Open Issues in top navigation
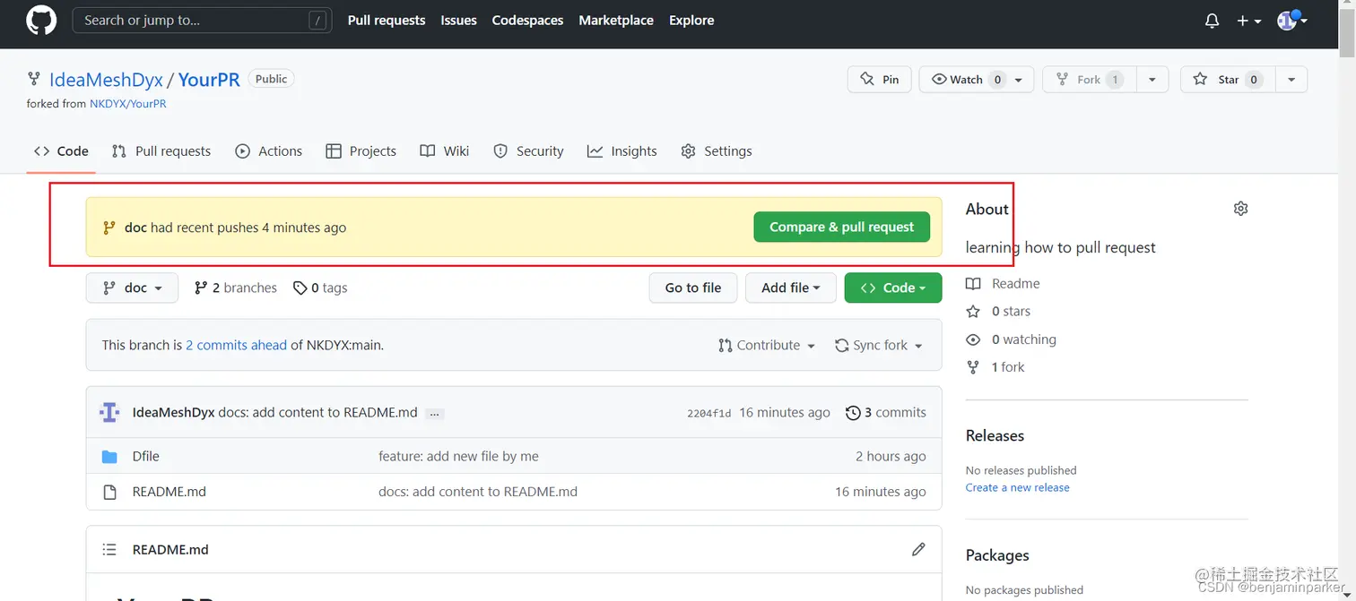This screenshot has height=601, width=1356. point(458,20)
